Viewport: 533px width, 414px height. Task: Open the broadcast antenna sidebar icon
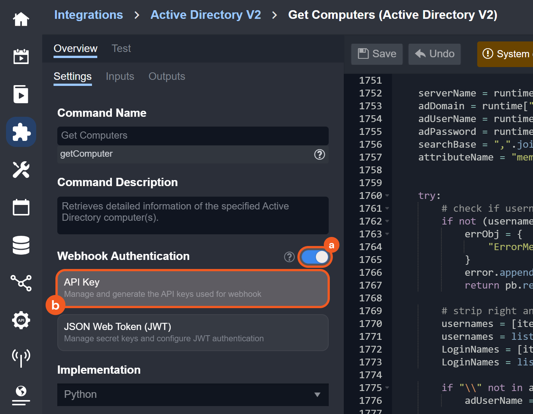pos(21,357)
